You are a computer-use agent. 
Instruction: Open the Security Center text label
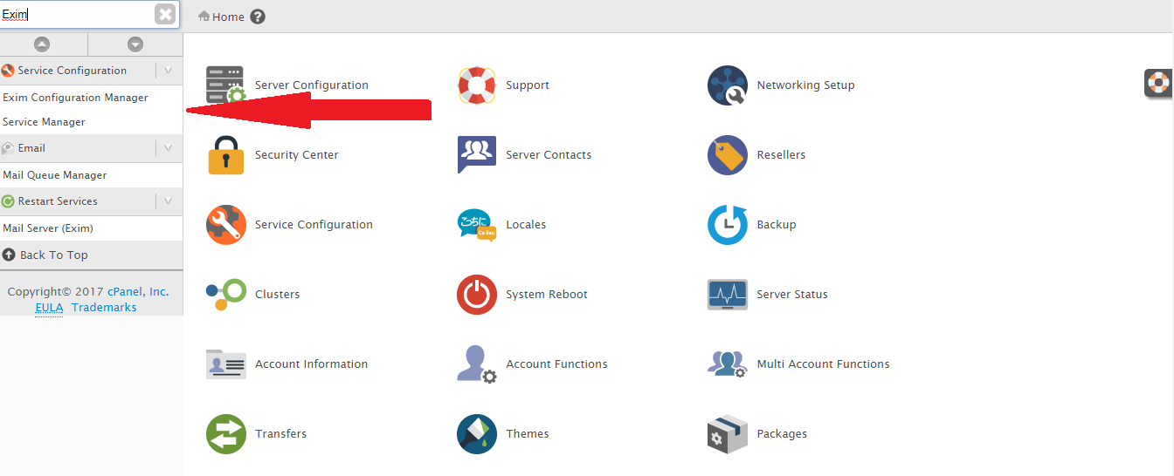297,155
